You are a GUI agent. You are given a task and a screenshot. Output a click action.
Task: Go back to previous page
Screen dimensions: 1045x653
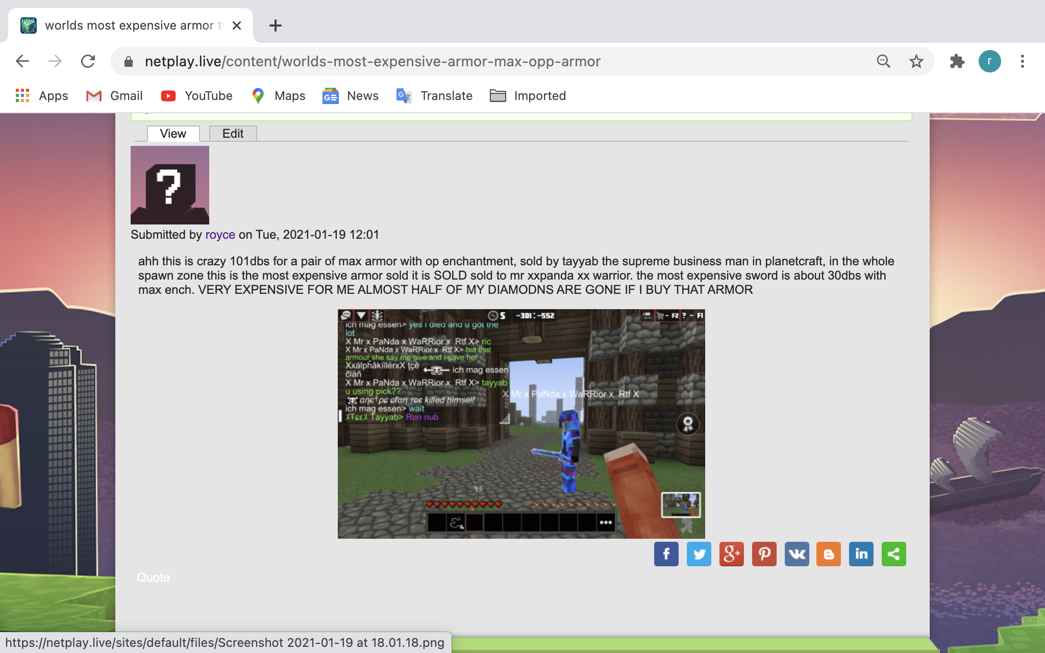[x=22, y=61]
